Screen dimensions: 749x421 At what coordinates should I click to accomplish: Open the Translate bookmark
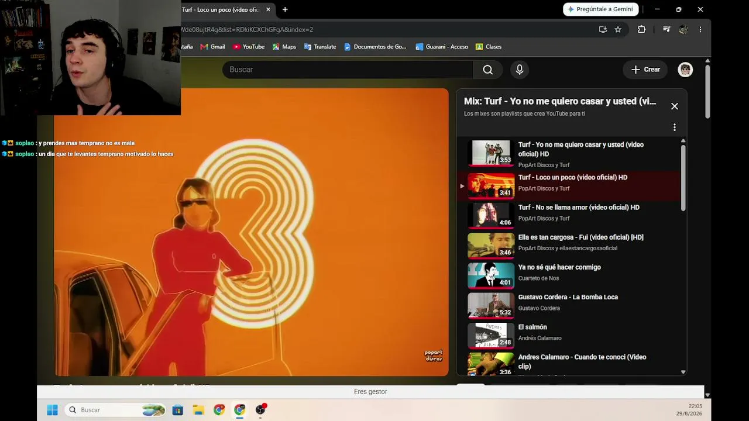tap(320, 47)
